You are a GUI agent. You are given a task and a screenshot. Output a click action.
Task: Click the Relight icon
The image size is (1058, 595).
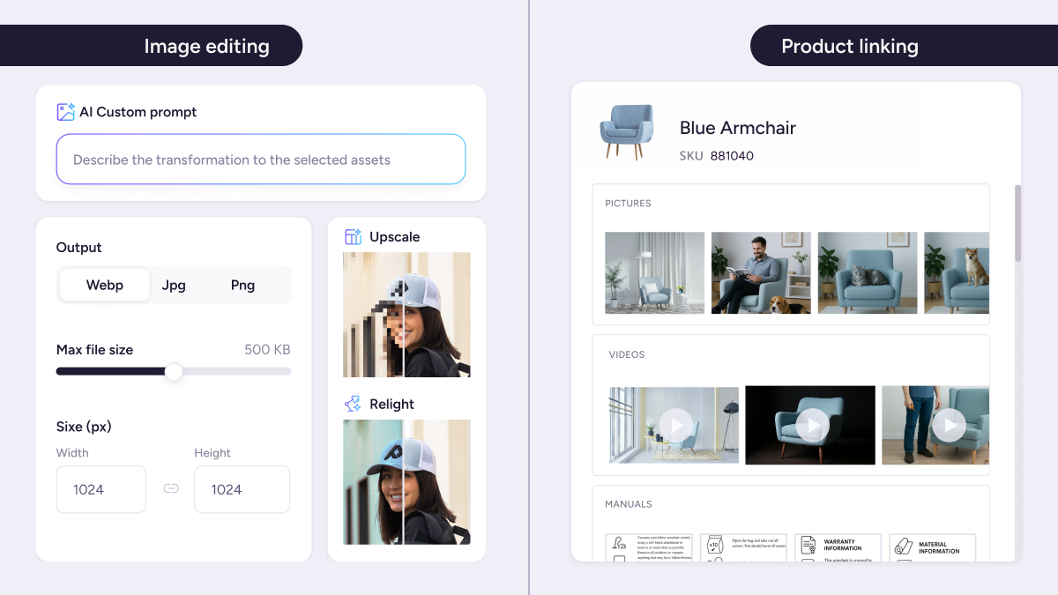click(353, 404)
